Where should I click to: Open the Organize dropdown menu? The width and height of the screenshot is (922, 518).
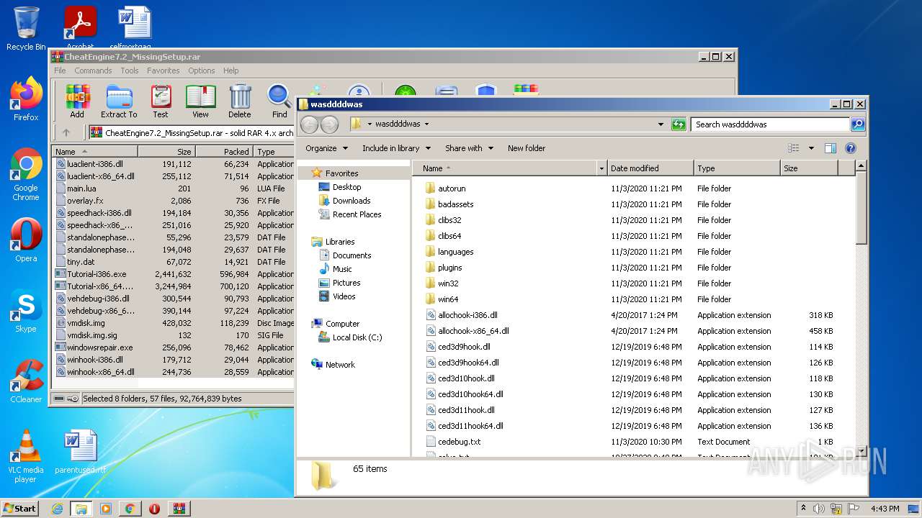[326, 148]
